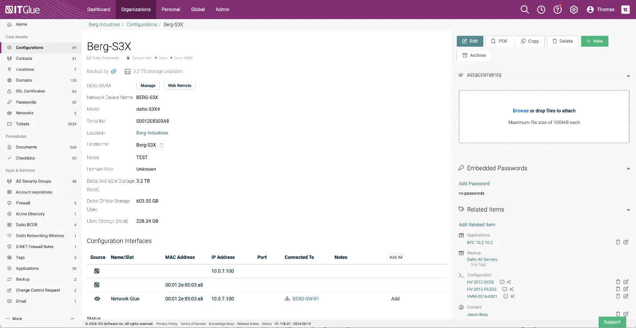Open the help question mark icon
636x328 pixels.
click(x=557, y=9)
